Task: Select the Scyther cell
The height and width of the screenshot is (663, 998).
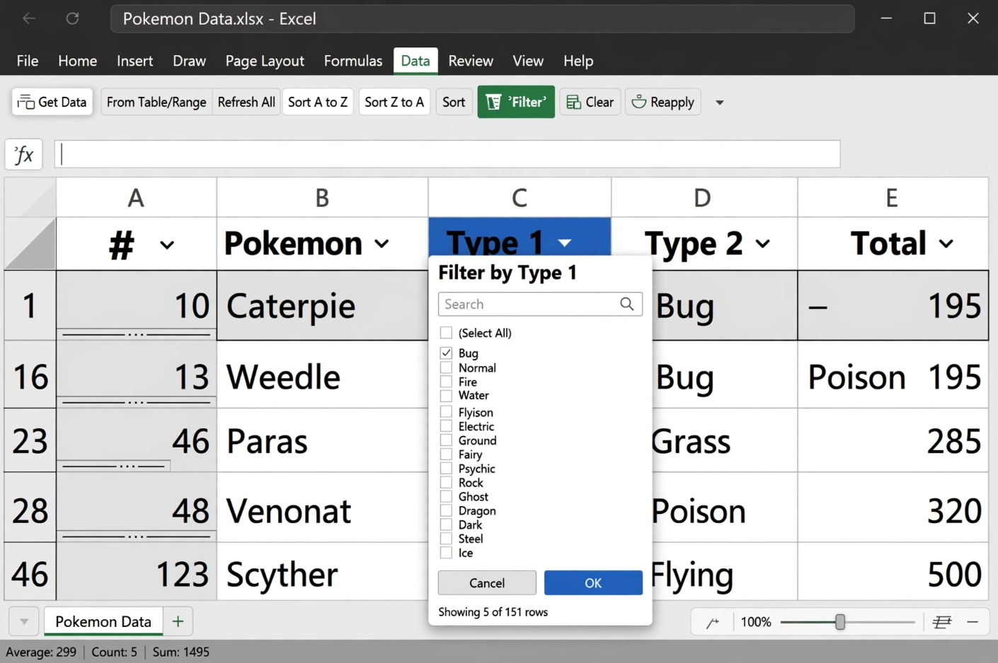Action: pyautogui.click(x=323, y=573)
